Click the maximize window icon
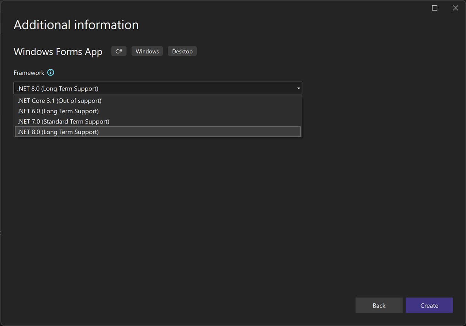 434,8
